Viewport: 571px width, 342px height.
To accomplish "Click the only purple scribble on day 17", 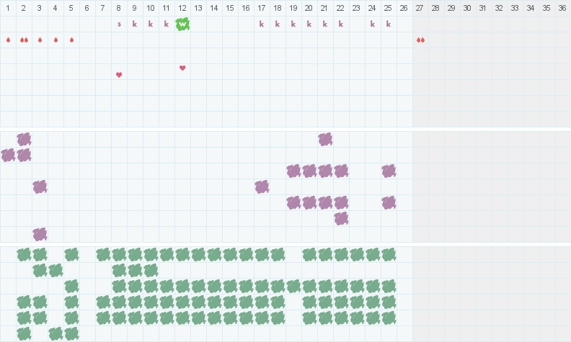I will [x=262, y=187].
